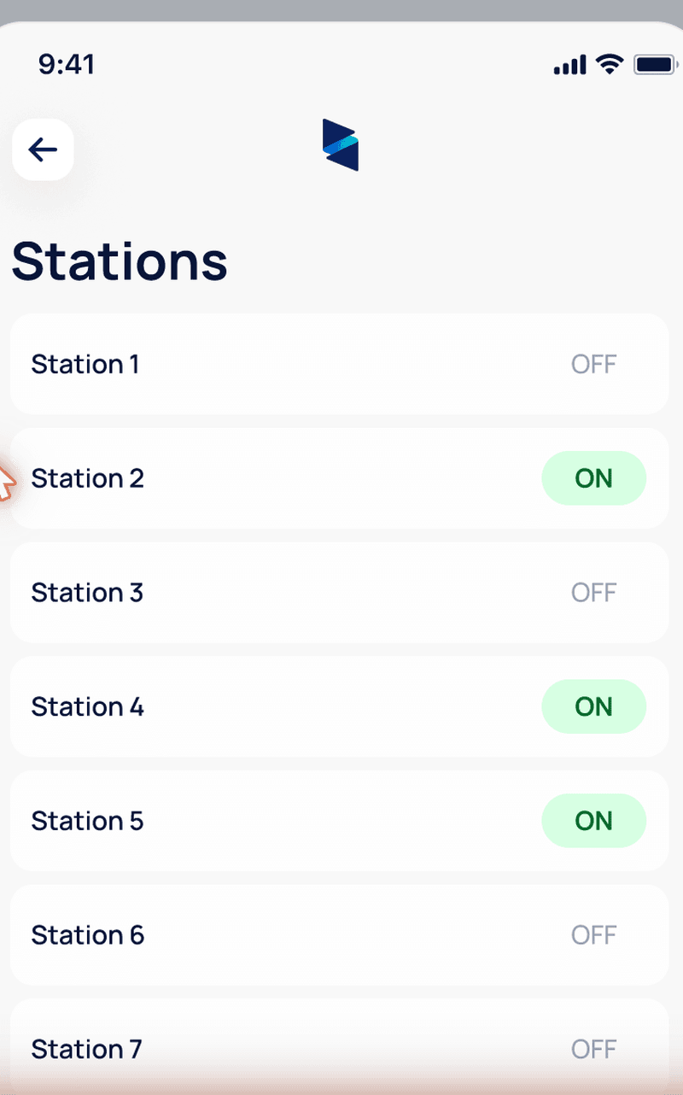Select the Station 2 label

88,478
